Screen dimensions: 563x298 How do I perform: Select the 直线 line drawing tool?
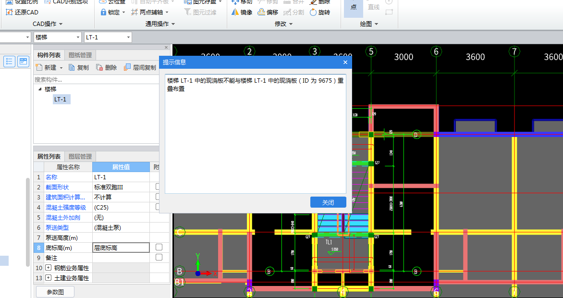373,7
